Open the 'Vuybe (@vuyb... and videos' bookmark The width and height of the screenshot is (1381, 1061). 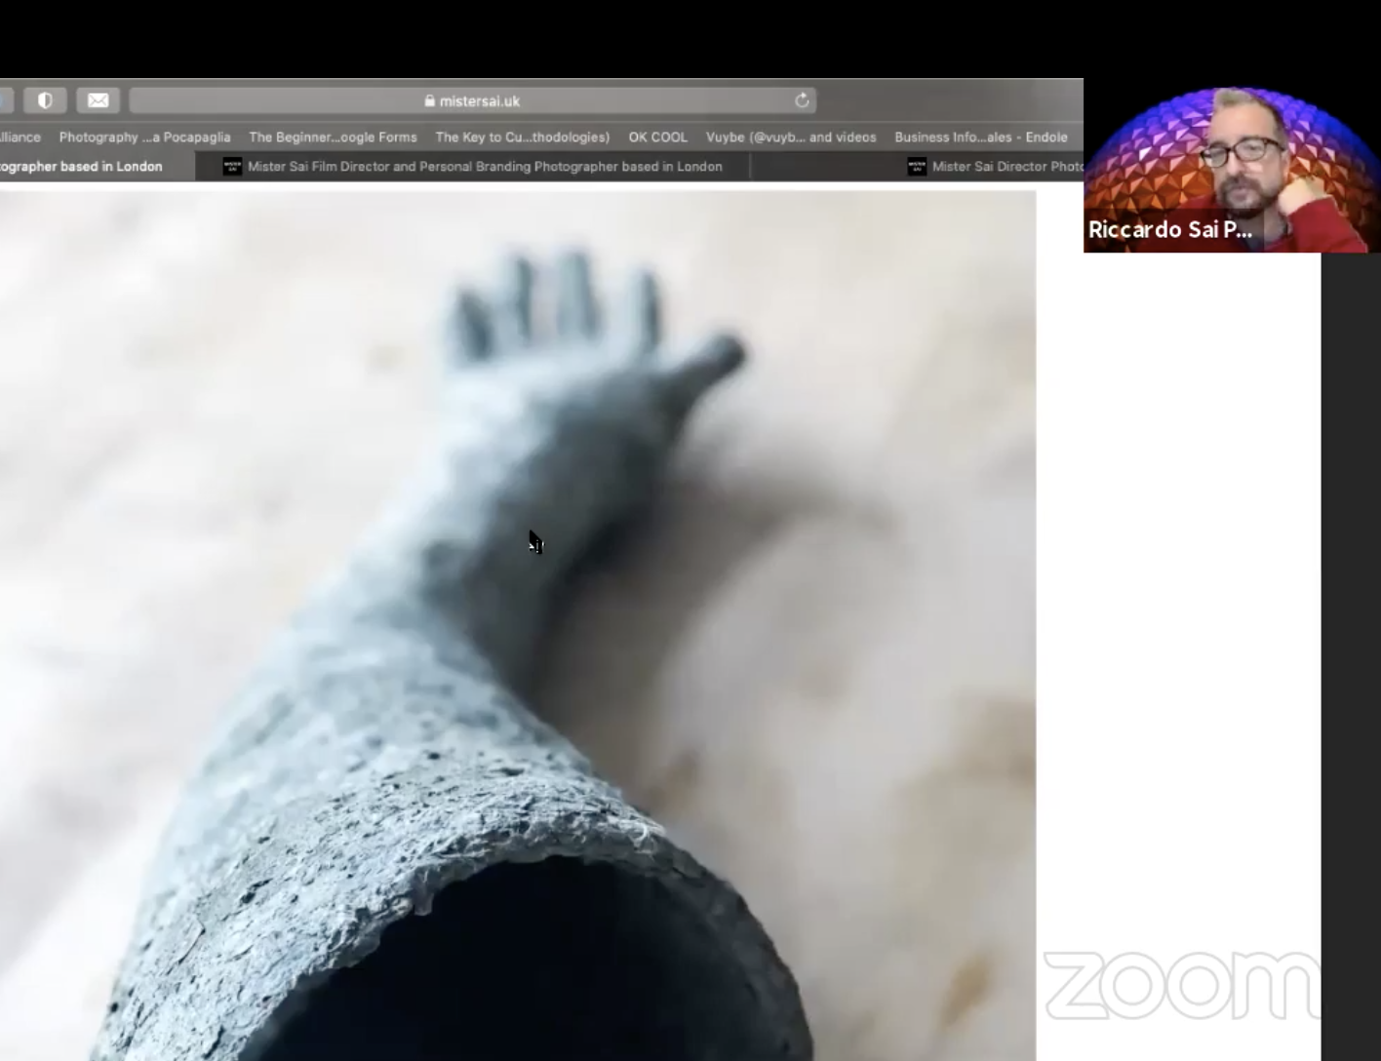click(x=791, y=138)
